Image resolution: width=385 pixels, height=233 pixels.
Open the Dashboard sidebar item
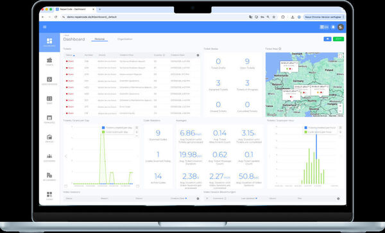click(49, 42)
